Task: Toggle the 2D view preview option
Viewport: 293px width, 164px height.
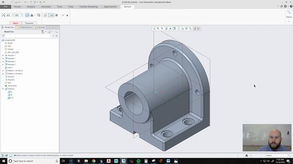Action: coord(45,15)
